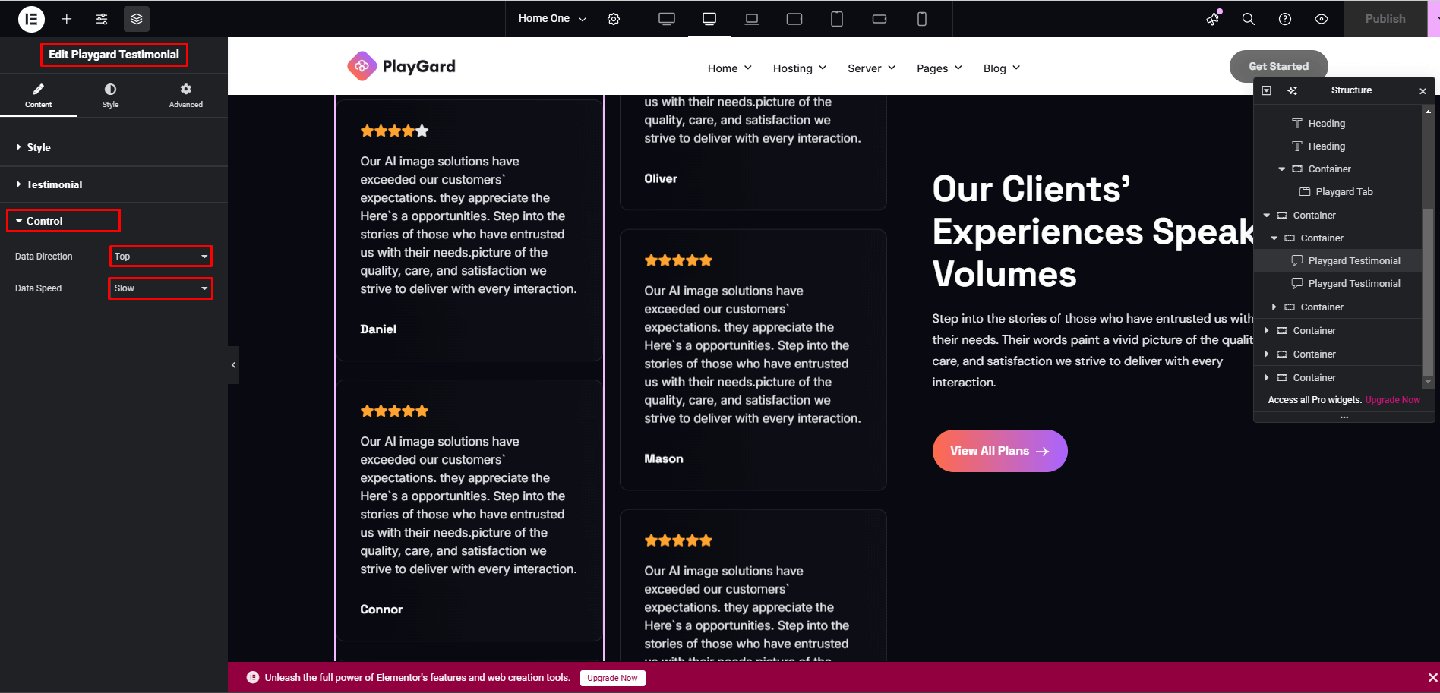Open the Data Direction dropdown
The width and height of the screenshot is (1440, 693).
click(161, 257)
